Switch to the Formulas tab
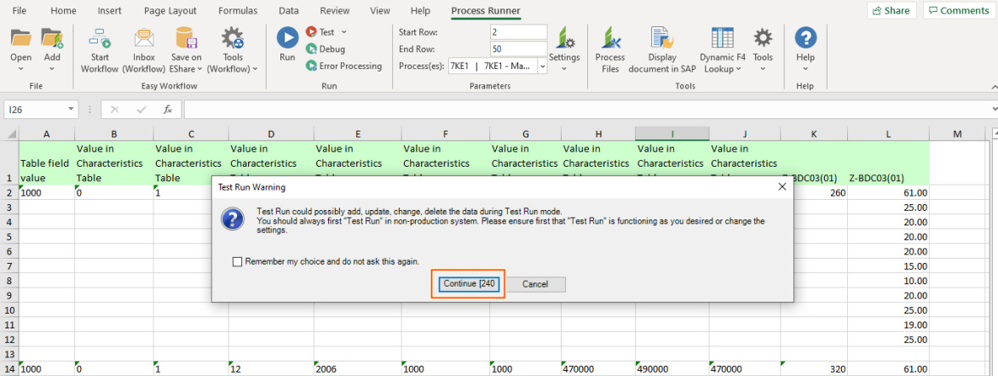 point(238,11)
